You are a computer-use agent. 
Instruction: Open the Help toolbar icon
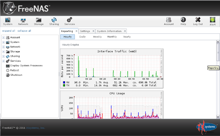coord(183,21)
